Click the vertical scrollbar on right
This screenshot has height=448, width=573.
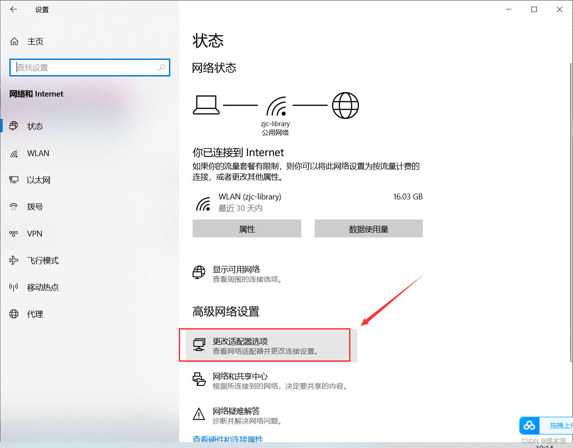pyautogui.click(x=571, y=212)
